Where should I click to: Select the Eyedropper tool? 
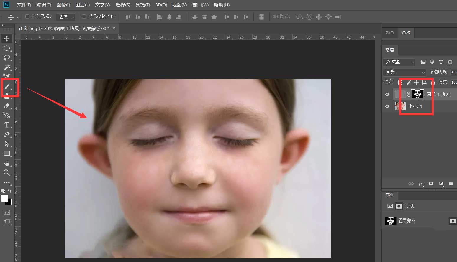pyautogui.click(x=7, y=76)
